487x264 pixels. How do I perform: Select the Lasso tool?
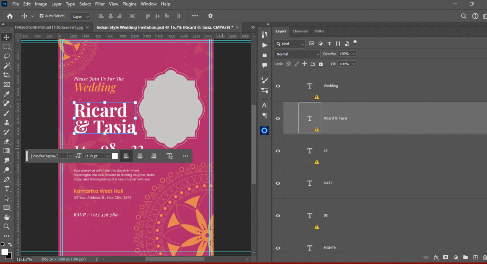6,56
